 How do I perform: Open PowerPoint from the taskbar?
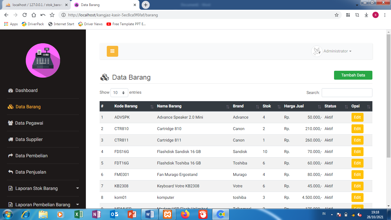[x=132, y=214]
